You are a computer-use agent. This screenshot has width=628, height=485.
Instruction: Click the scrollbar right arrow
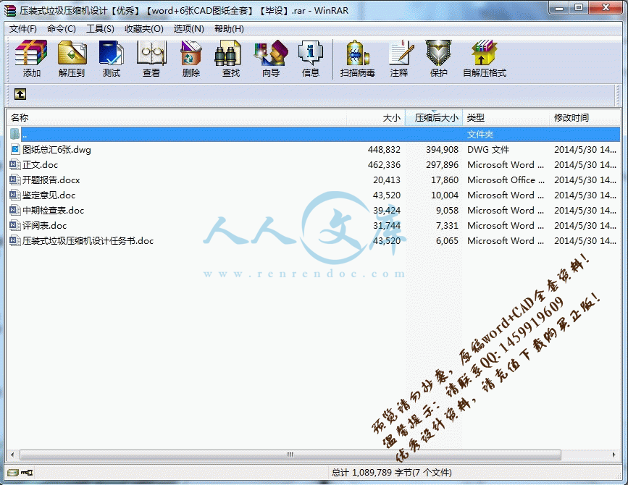pyautogui.click(x=614, y=455)
